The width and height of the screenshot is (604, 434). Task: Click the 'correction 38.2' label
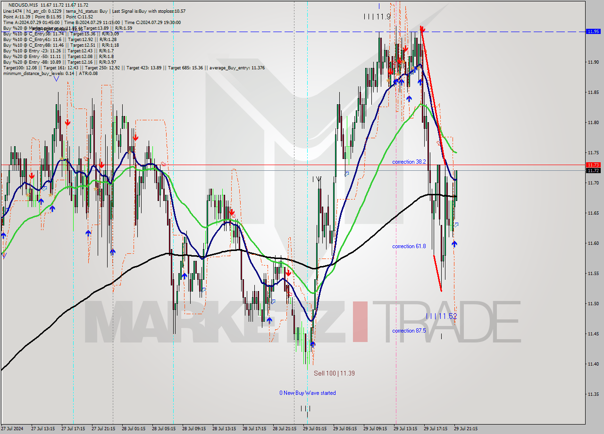coord(409,162)
